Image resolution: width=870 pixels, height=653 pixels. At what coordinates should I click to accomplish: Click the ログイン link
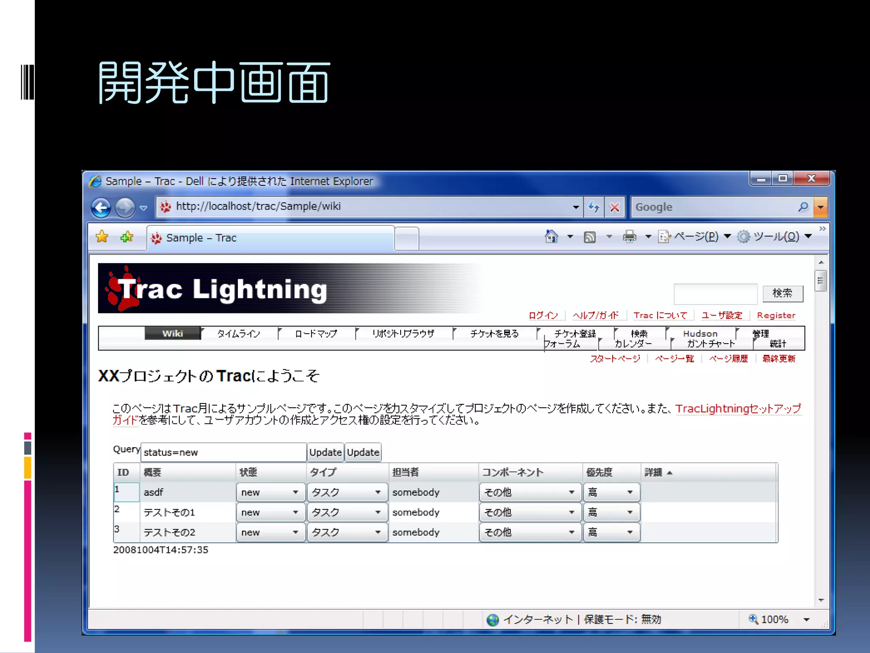tap(543, 315)
